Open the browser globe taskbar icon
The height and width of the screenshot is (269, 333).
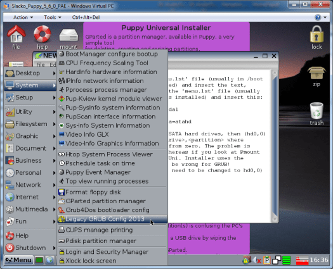(49, 260)
